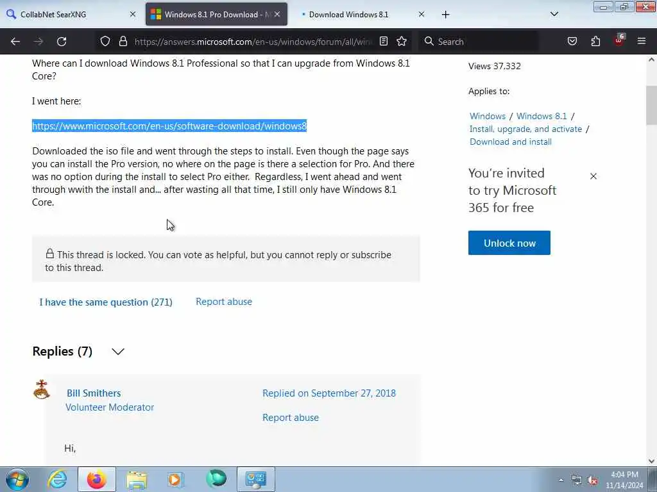Viewport: 657px width, 492px height.
Task: Open the Firefox application menu
Action: 642,41
